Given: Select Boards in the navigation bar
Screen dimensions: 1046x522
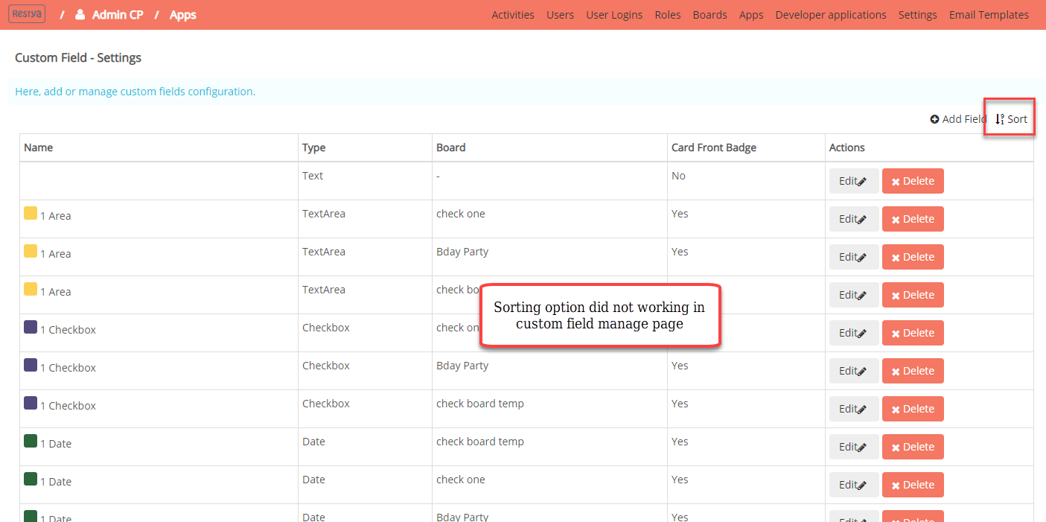Looking at the screenshot, I should [x=709, y=14].
